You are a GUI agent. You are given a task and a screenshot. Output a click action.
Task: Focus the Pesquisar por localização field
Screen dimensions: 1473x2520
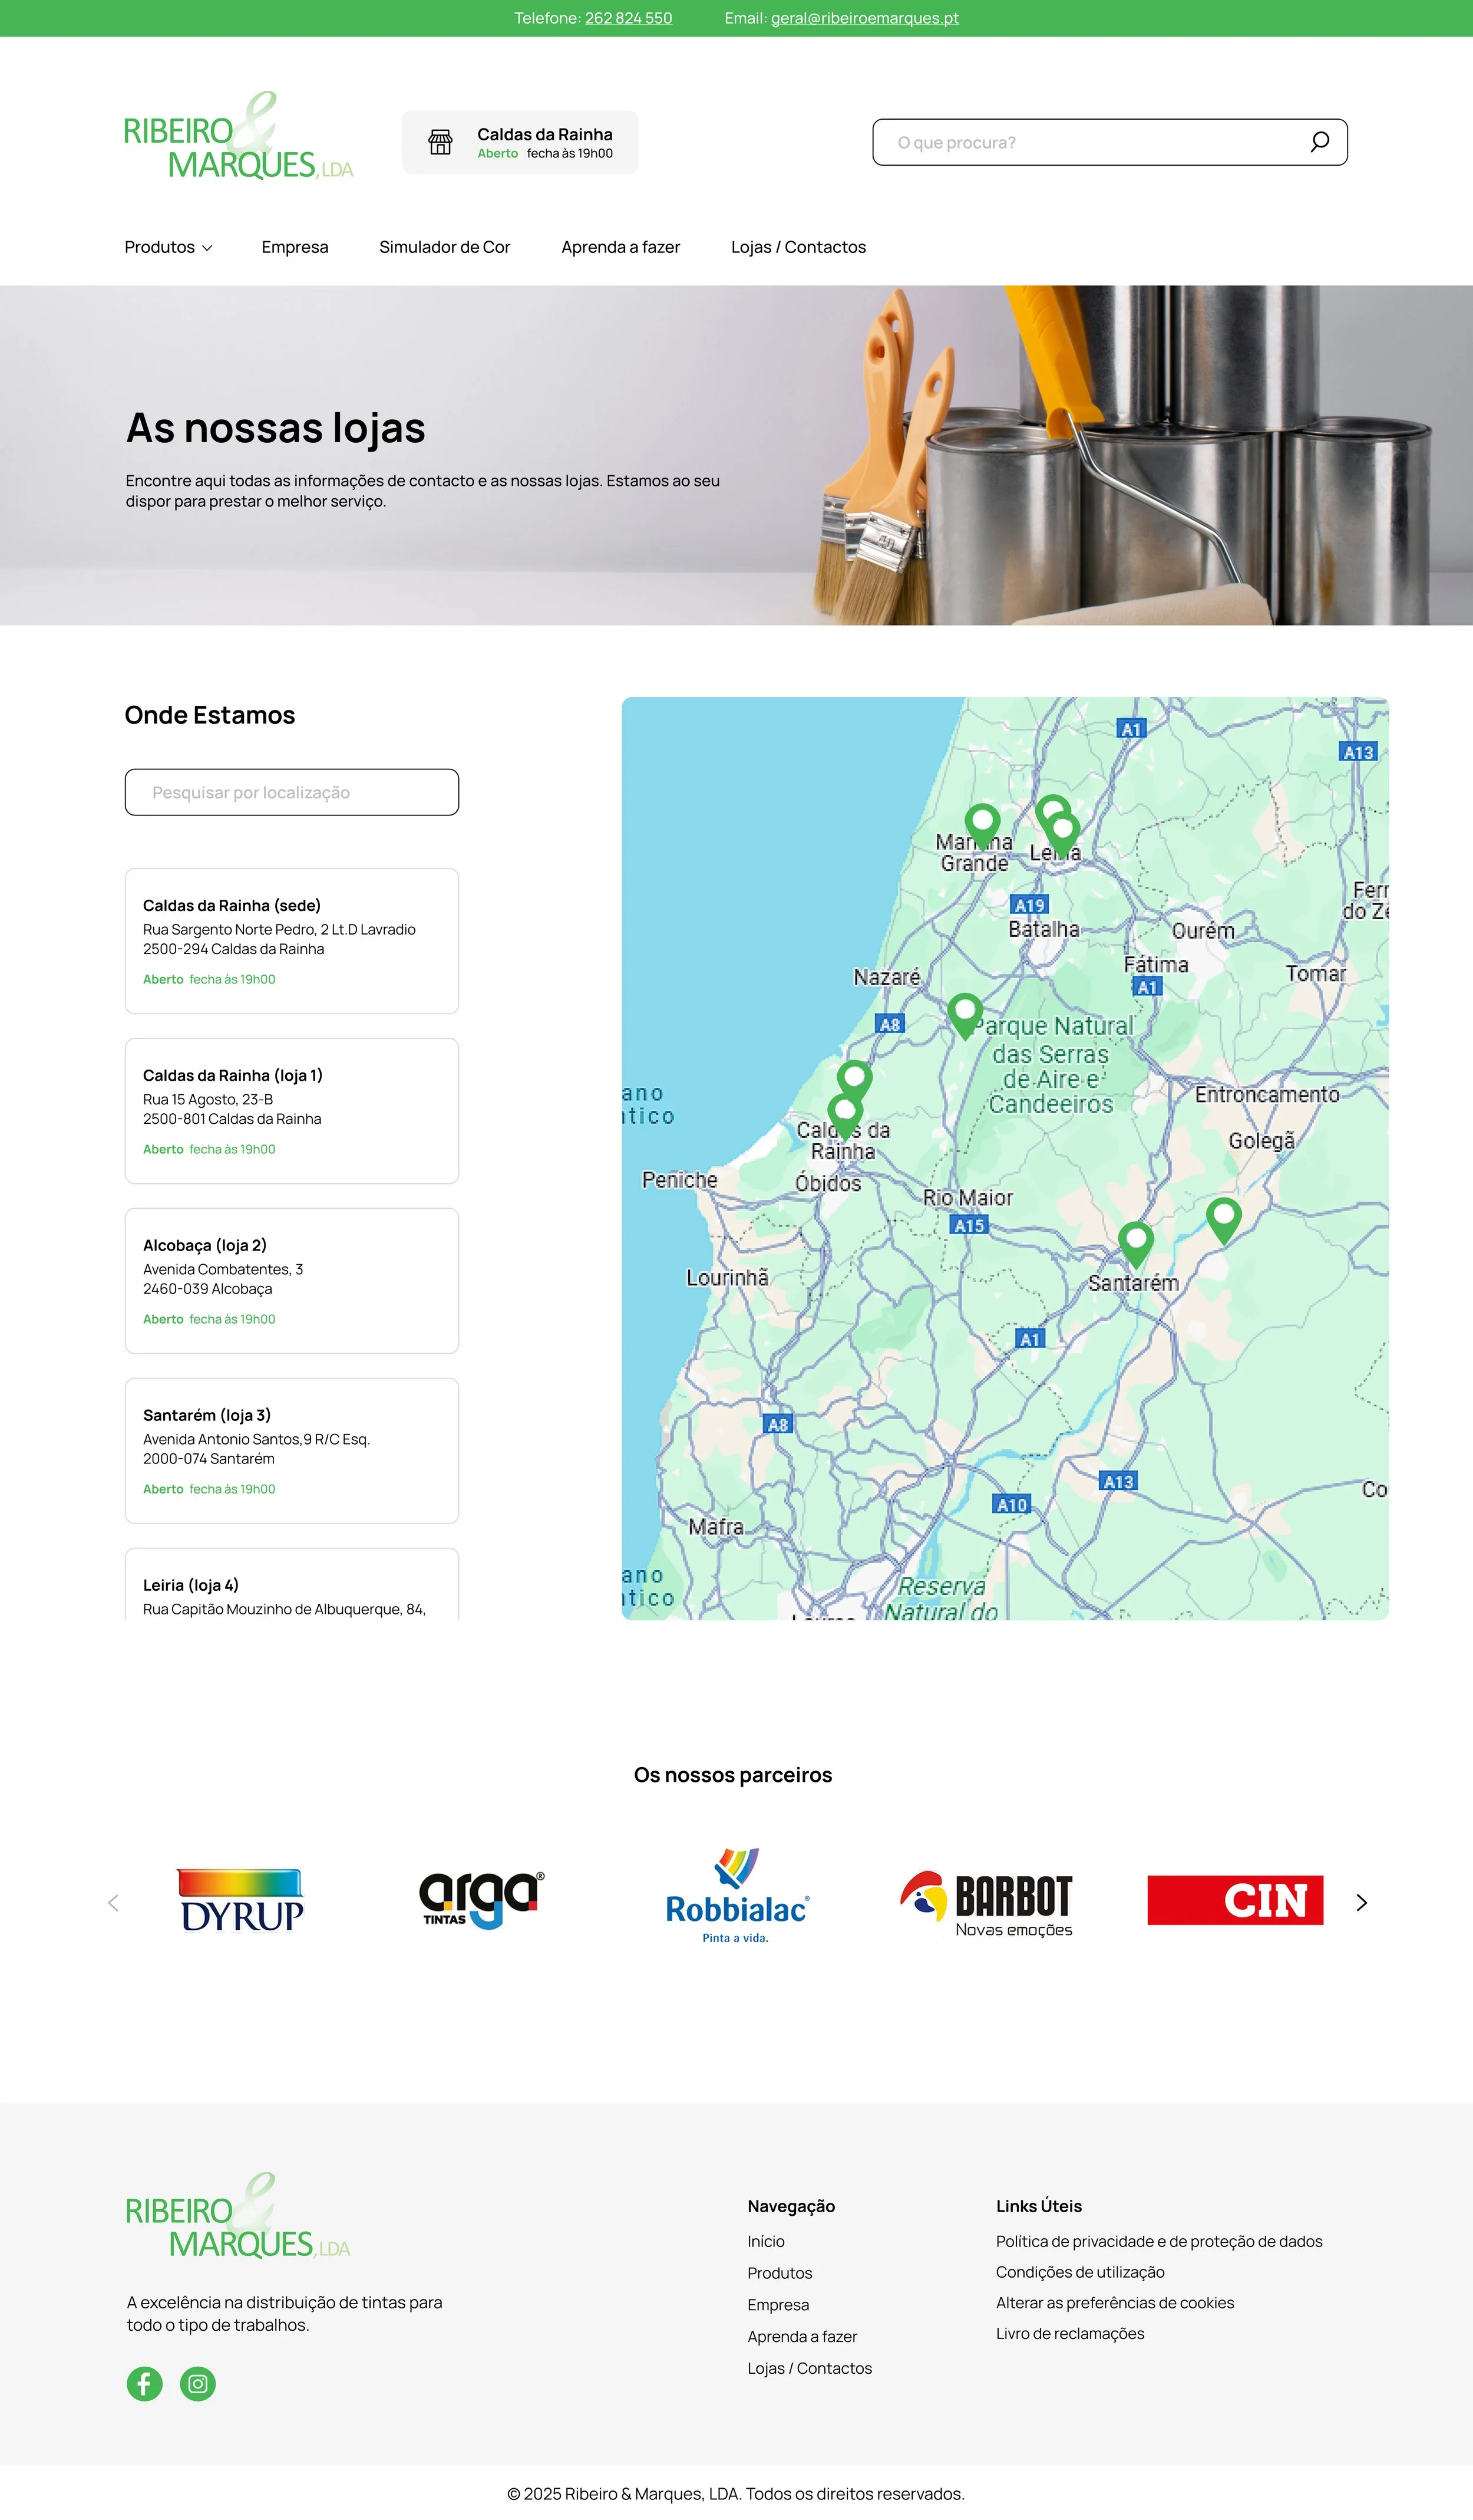[x=292, y=792]
